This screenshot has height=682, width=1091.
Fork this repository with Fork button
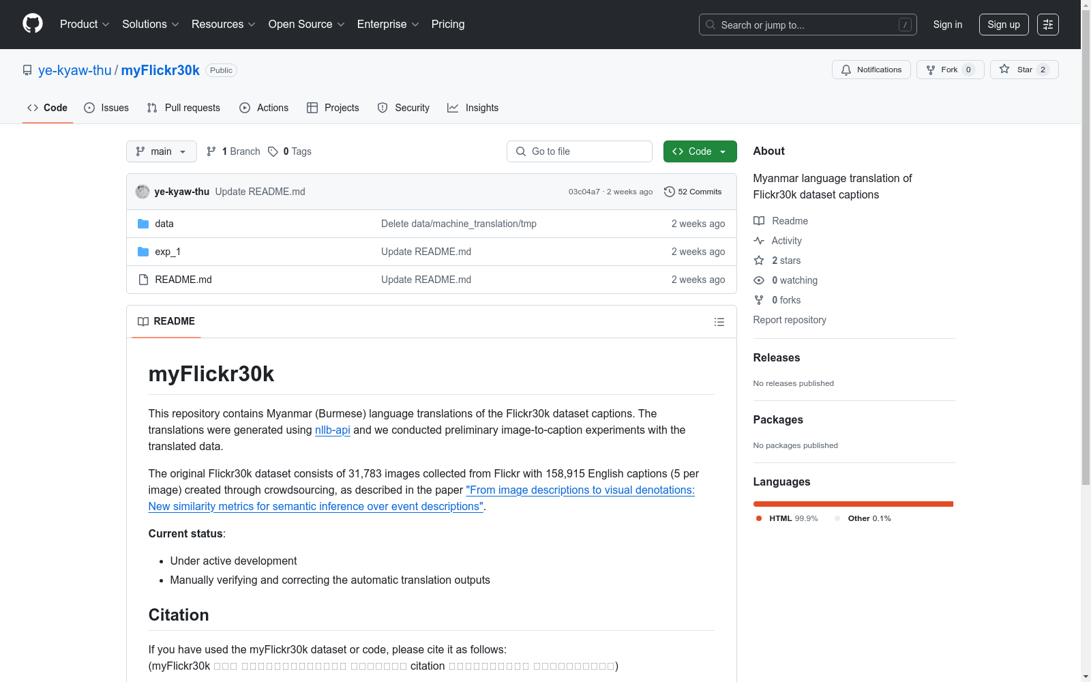coord(951,70)
